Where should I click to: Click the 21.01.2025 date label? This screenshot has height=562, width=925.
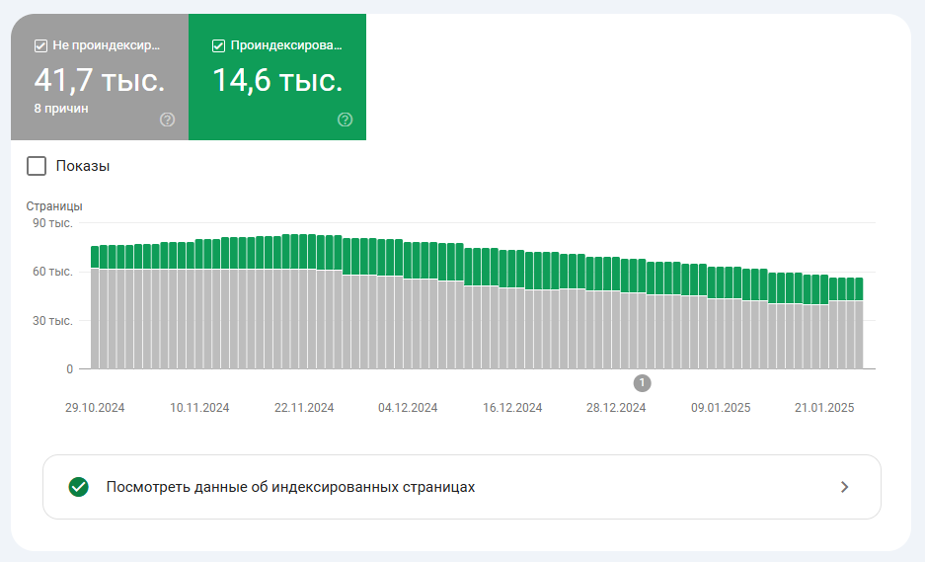click(825, 408)
